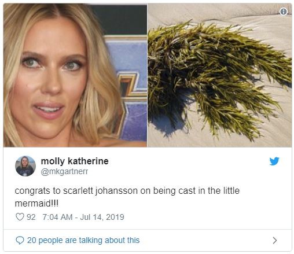Screen dimensions: 294x254
Task: Click the tweet text starting with congrats
Action: [x=127, y=197]
